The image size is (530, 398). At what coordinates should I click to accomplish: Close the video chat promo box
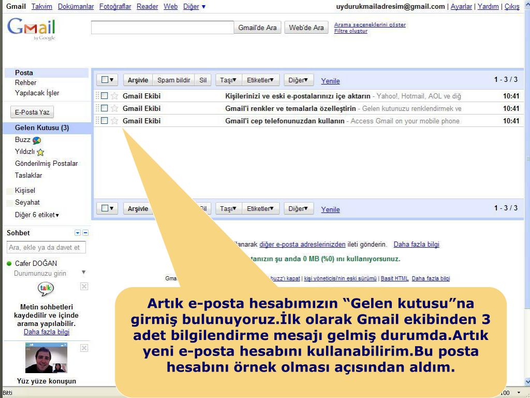coord(84,348)
